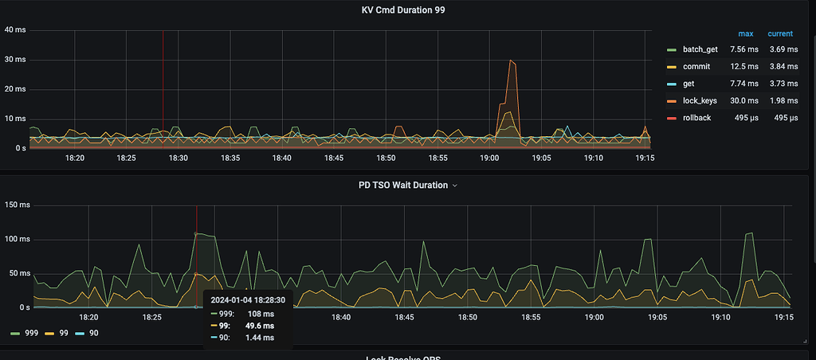Isolate the lock_keys series label
Viewport: 816px width, 360px height.
[700, 100]
